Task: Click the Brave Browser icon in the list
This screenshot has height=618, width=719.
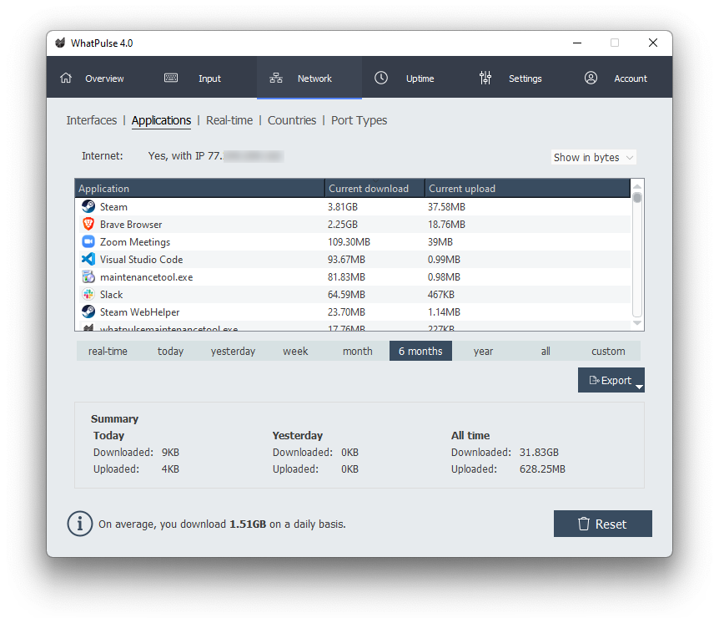Action: [88, 224]
